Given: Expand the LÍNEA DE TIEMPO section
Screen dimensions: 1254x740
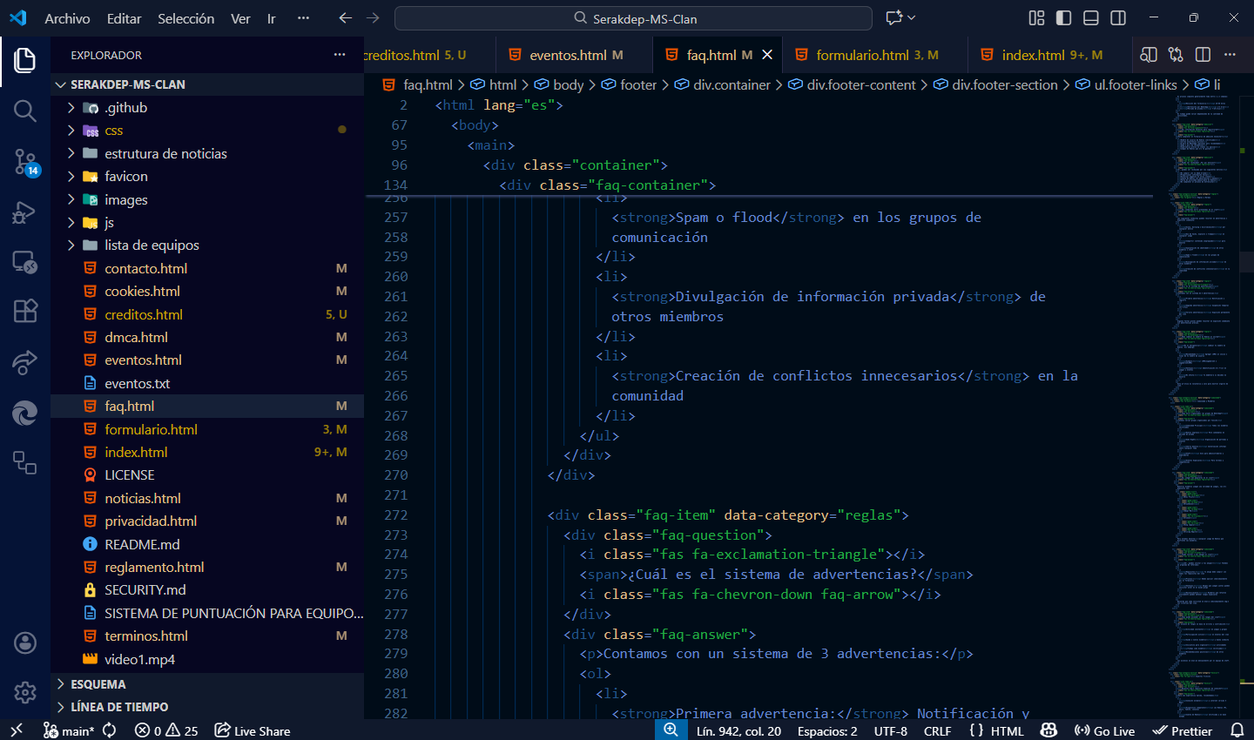Looking at the screenshot, I should click(x=118, y=707).
